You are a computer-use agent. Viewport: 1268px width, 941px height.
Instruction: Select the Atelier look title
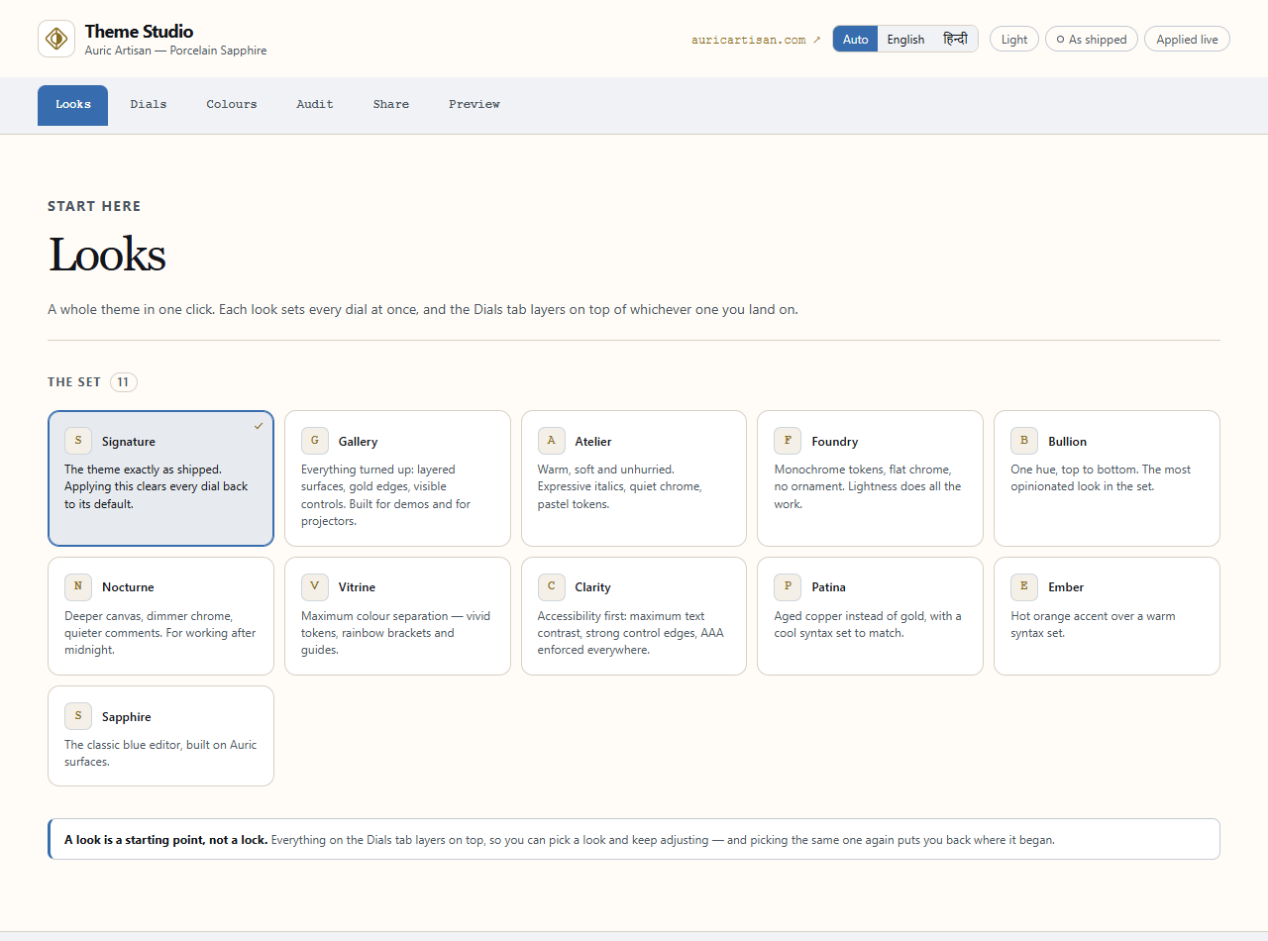pyautogui.click(x=593, y=442)
